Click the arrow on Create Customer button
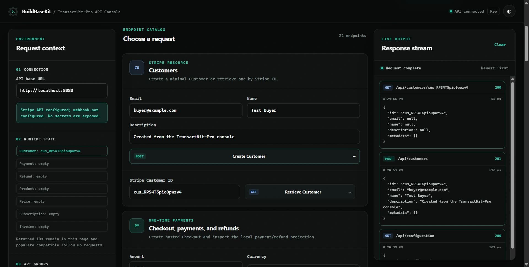The height and width of the screenshot is (267, 529). [354, 156]
